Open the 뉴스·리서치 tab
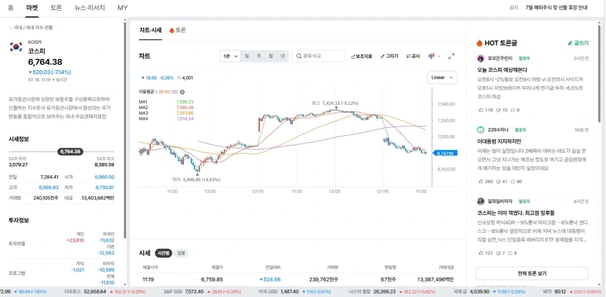The width and height of the screenshot is (606, 297). tap(90, 7)
